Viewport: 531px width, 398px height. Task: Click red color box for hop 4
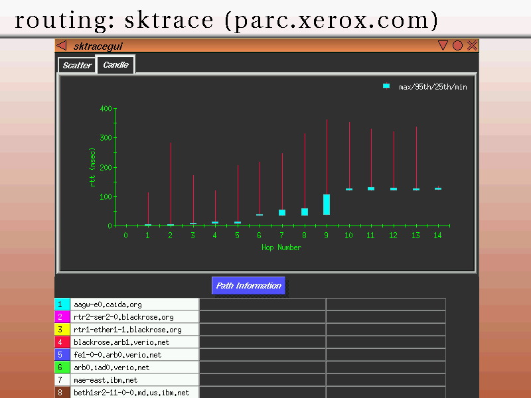click(x=62, y=342)
